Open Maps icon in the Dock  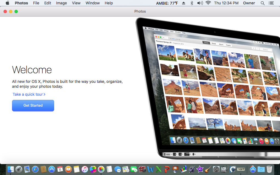[x=126, y=169]
